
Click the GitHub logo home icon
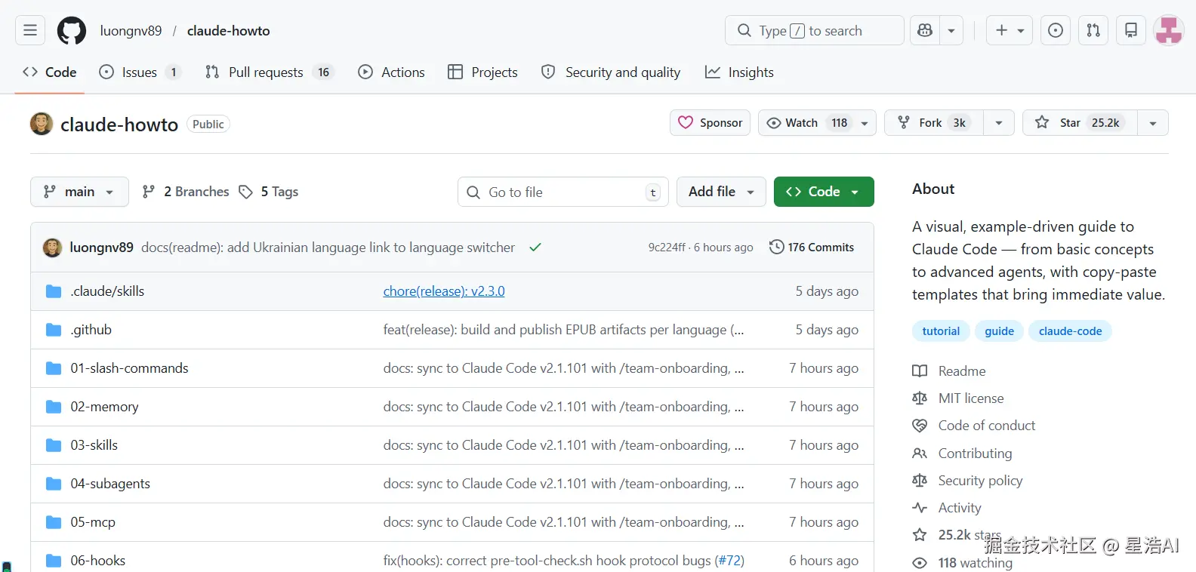[x=72, y=30]
